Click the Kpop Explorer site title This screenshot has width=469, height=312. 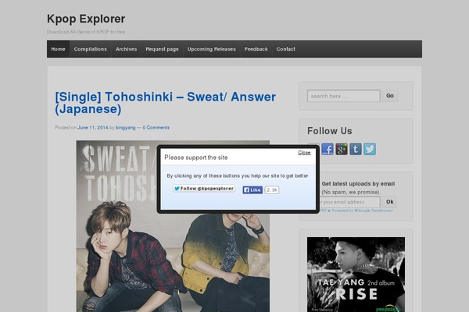pyautogui.click(x=85, y=19)
